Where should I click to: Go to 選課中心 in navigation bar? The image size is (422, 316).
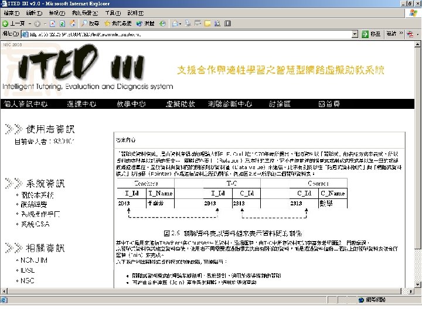coord(81,104)
